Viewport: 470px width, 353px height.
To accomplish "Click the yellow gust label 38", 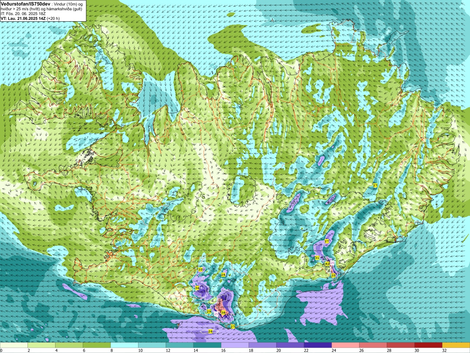I will point(223,313).
